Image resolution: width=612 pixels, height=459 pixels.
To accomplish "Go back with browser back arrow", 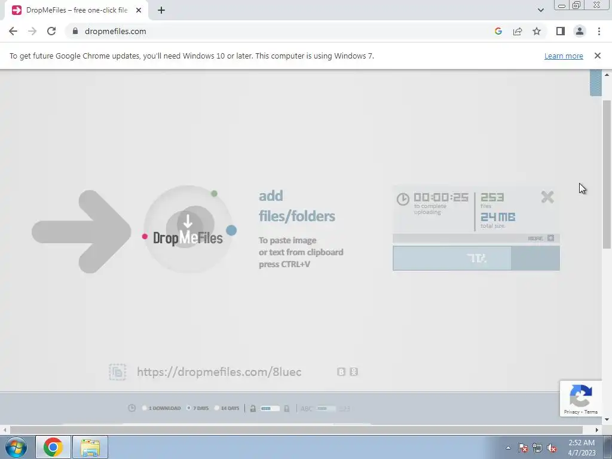I will 13,31.
